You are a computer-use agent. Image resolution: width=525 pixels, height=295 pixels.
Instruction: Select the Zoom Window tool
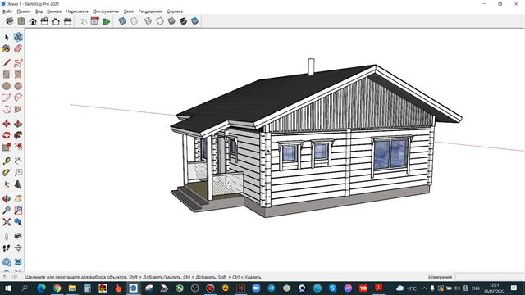point(18,211)
